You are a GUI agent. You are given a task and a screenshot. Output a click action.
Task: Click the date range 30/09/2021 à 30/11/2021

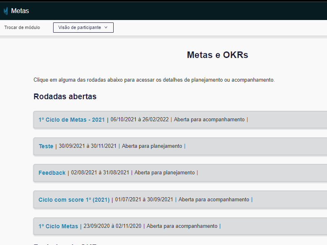pyautogui.click(x=87, y=146)
